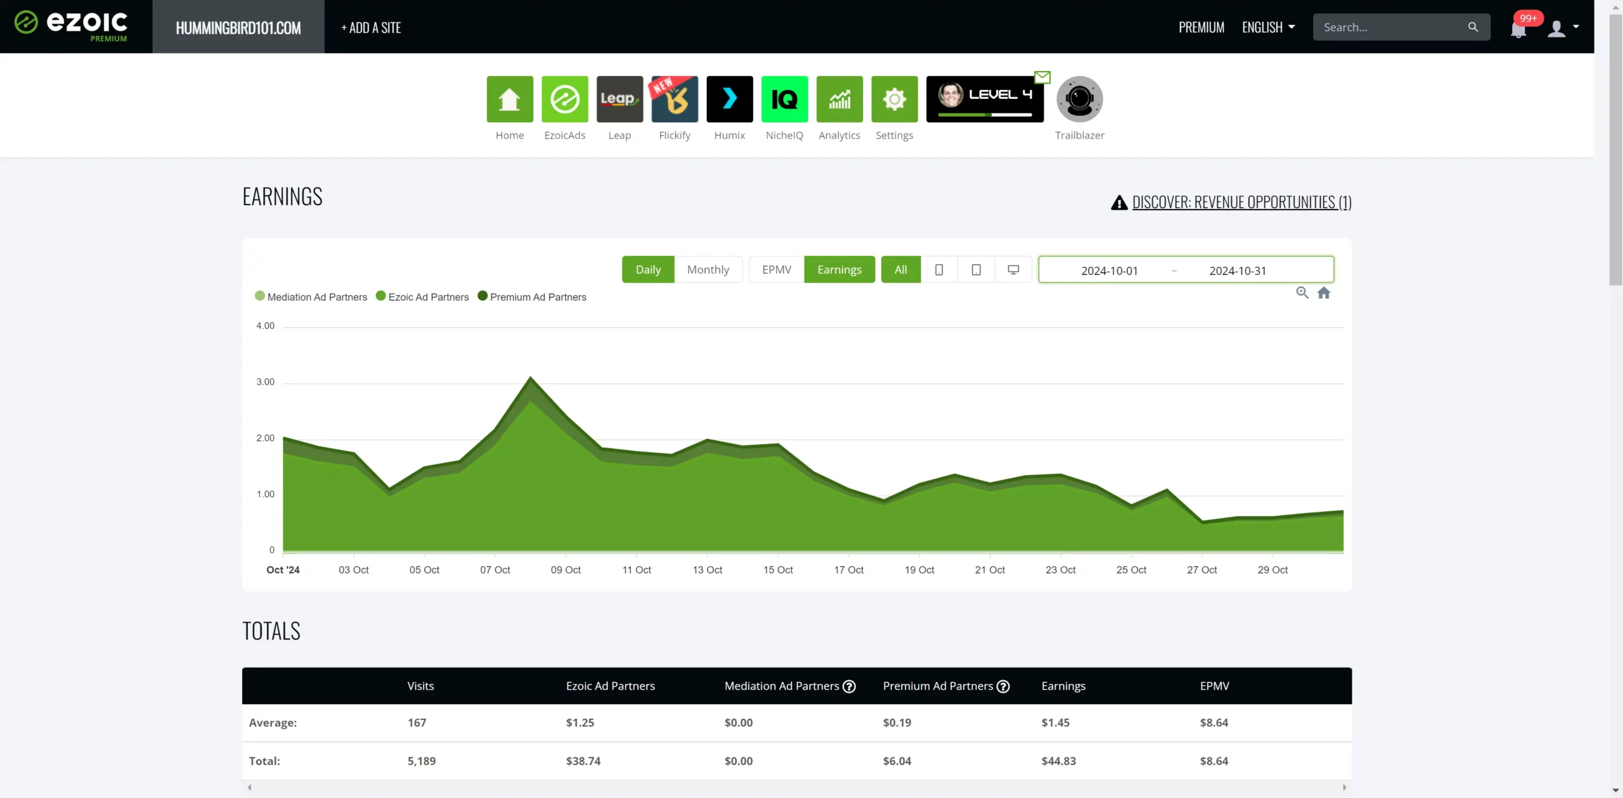Open the Analytics icon

pos(839,99)
